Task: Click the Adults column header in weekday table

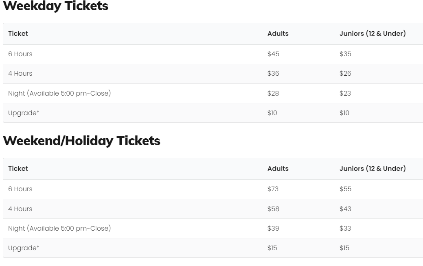Action: pos(278,34)
